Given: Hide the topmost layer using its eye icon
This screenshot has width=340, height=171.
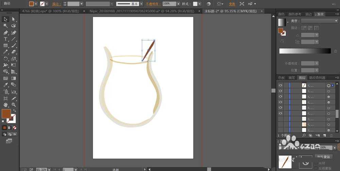Looking at the screenshot, I should [x=280, y=85].
